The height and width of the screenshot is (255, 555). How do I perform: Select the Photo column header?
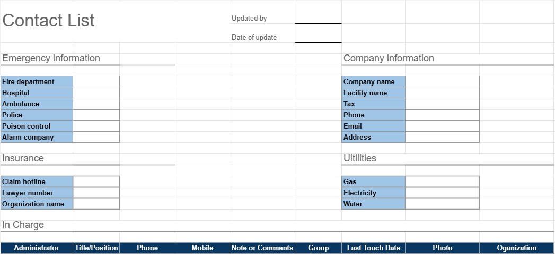coord(442,248)
